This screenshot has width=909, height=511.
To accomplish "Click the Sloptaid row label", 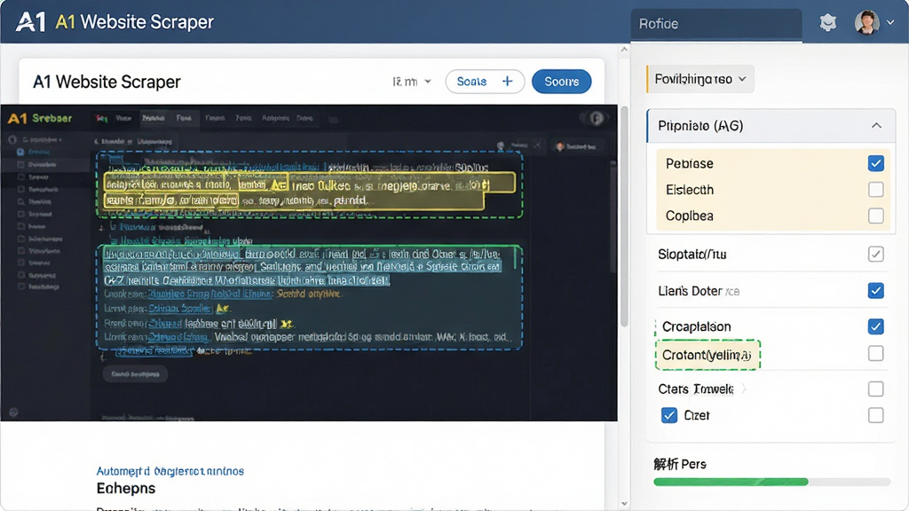I will tap(692, 255).
